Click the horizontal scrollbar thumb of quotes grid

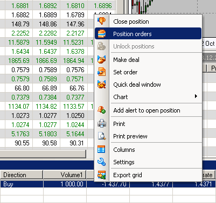(x=43, y=154)
